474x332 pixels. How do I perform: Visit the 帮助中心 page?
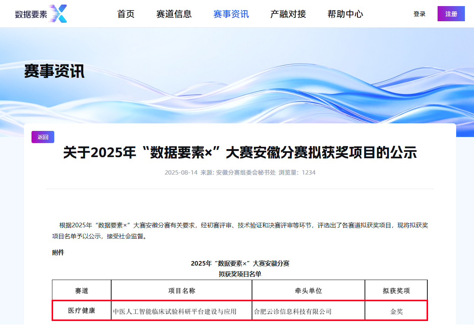(345, 14)
